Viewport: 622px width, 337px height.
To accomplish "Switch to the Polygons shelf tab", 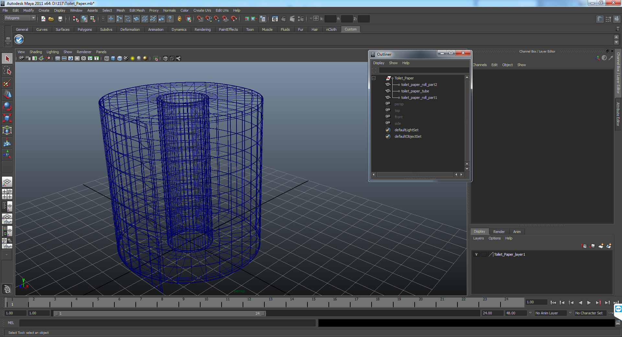I will 85,29.
